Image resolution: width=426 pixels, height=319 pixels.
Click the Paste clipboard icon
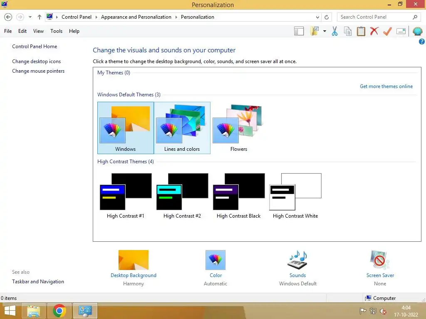[x=361, y=31]
